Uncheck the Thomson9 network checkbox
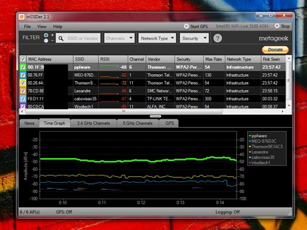This screenshot has width=307, height=230. (x=23, y=83)
